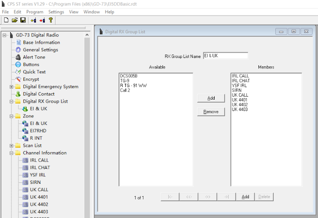Collapse the Channel Information tree node
318x218 pixels.
click(11, 153)
